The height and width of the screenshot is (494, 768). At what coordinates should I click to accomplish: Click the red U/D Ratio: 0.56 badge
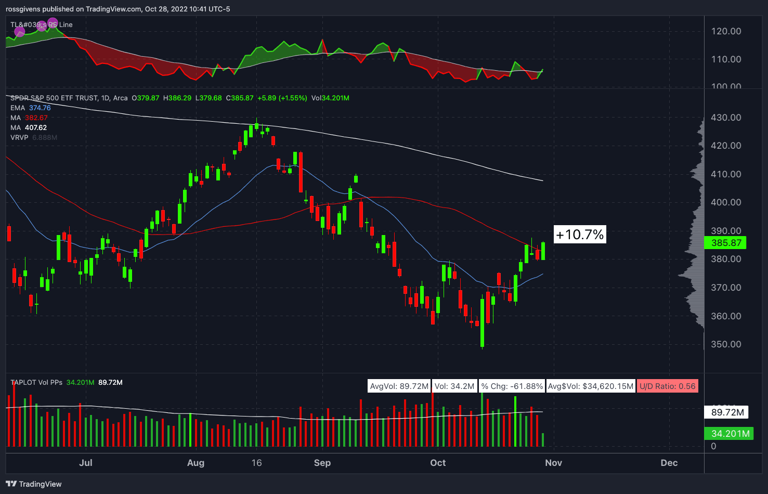click(668, 386)
